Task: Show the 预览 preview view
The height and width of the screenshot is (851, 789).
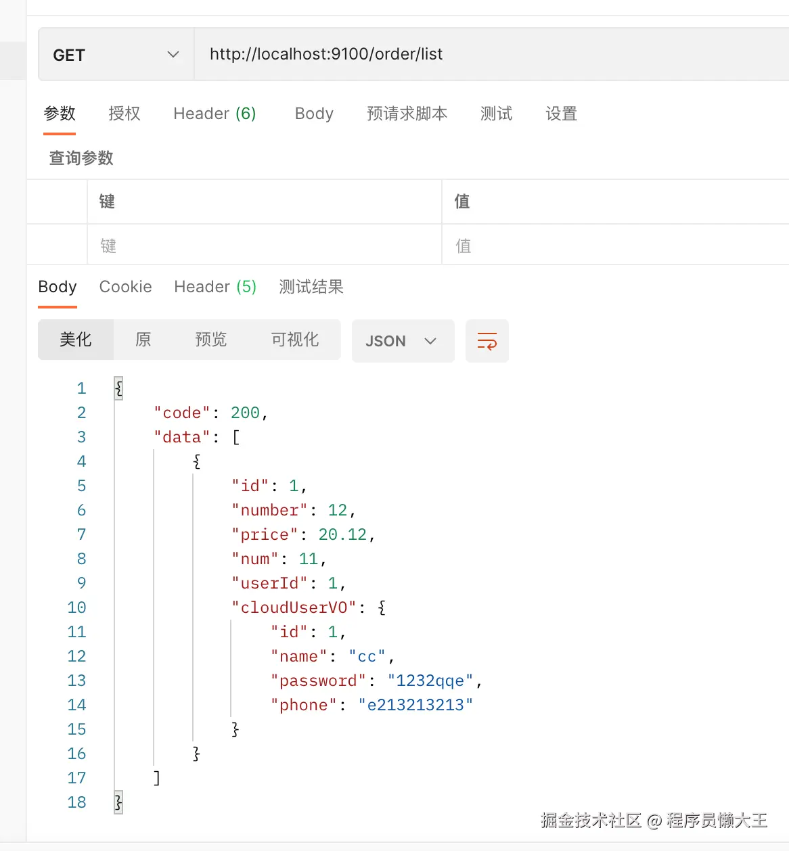Action: coord(210,340)
